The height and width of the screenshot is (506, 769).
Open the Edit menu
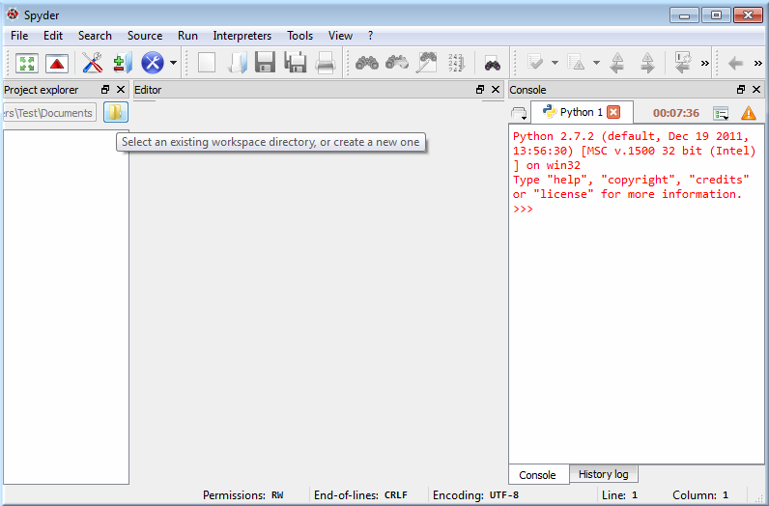(x=53, y=36)
